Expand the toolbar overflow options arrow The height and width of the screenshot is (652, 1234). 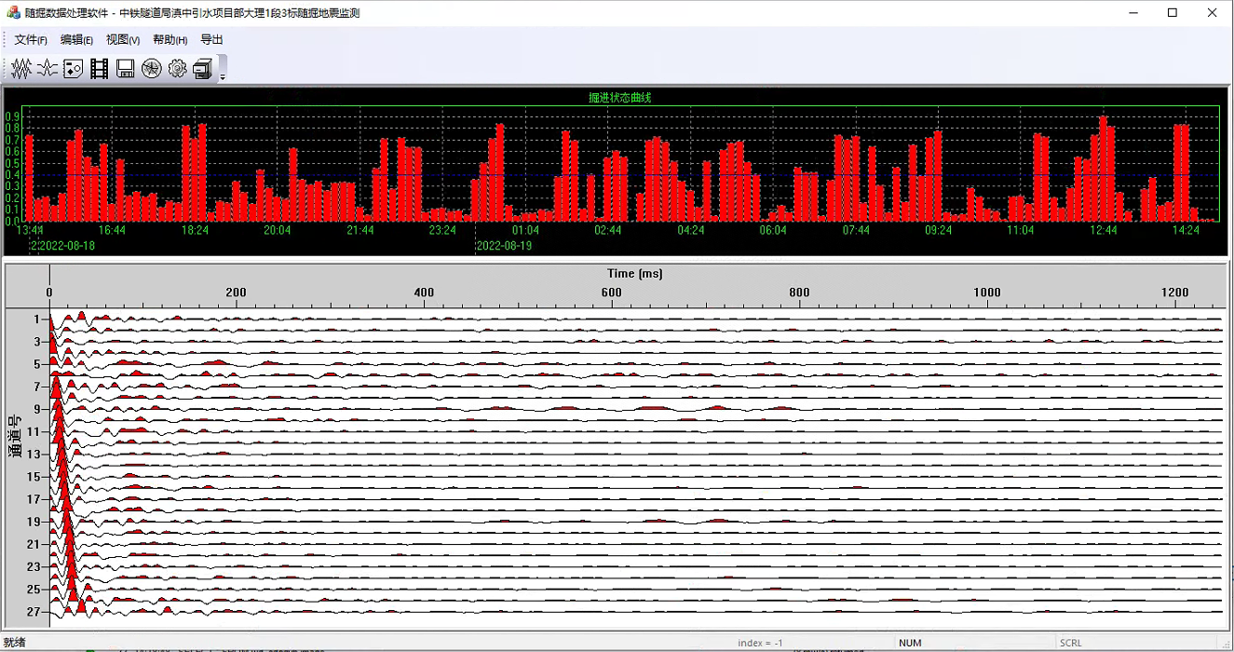coord(223,76)
